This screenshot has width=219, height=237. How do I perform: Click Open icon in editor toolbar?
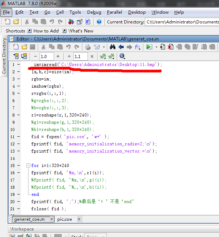point(24,47)
